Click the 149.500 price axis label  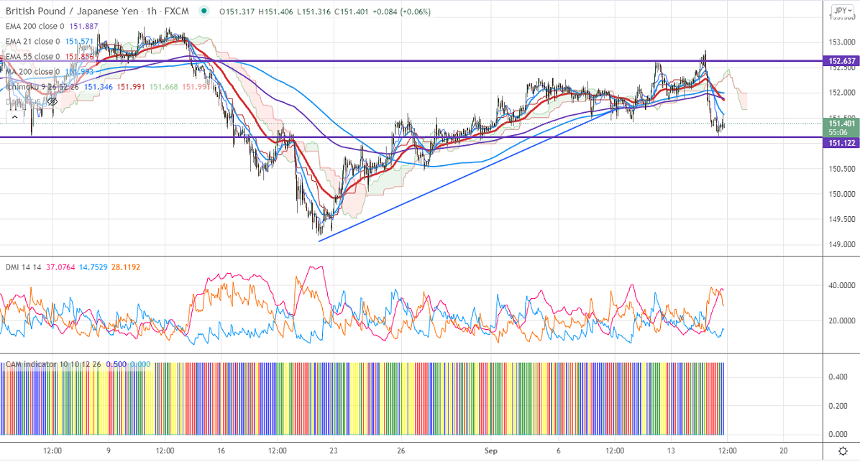[842, 219]
